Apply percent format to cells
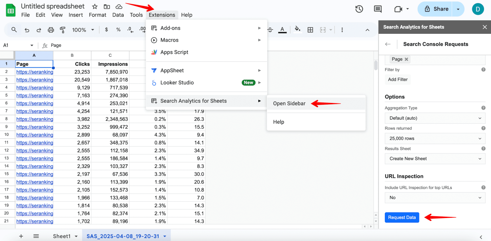491x241 pixels. click(118, 30)
